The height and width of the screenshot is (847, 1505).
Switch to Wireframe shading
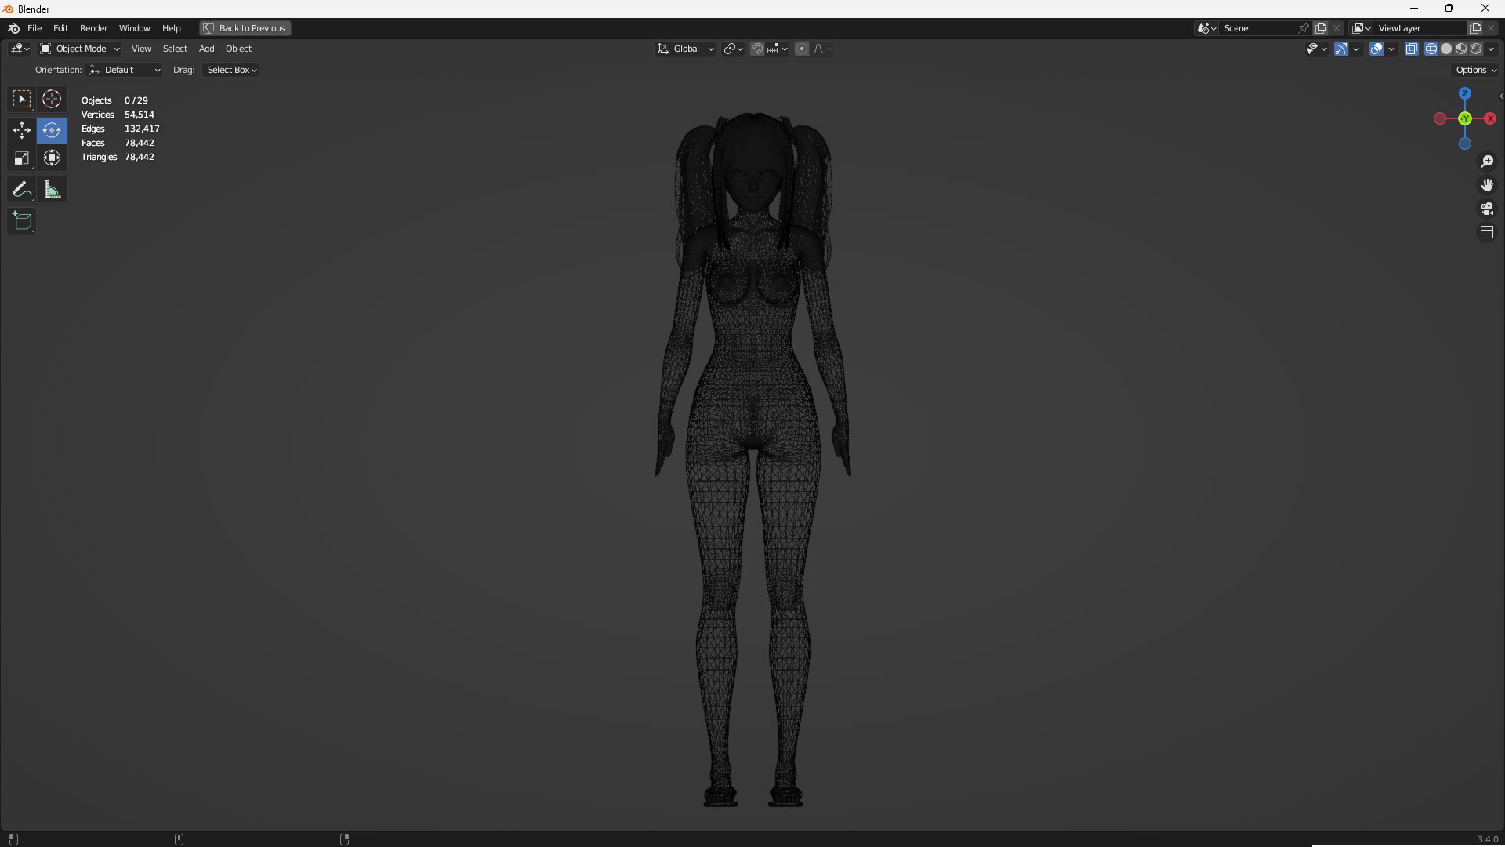(1431, 49)
